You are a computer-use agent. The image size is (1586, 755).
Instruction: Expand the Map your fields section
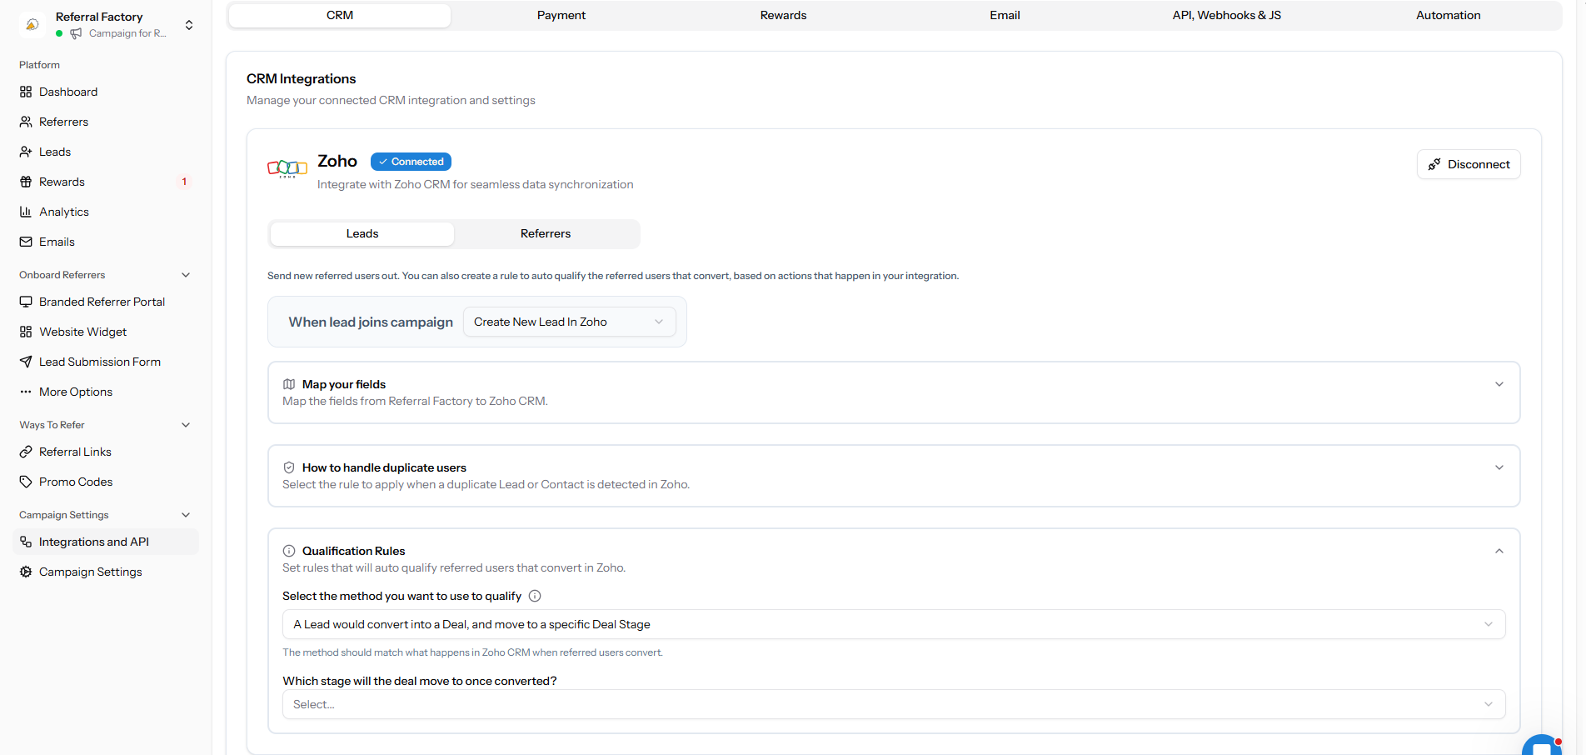point(1499,384)
